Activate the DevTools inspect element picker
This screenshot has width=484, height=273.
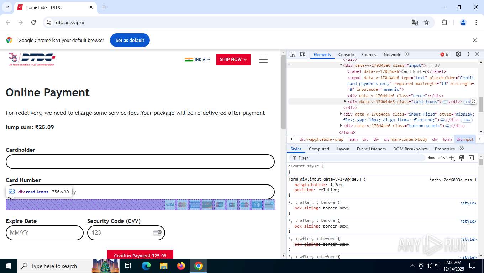pyautogui.click(x=293, y=54)
